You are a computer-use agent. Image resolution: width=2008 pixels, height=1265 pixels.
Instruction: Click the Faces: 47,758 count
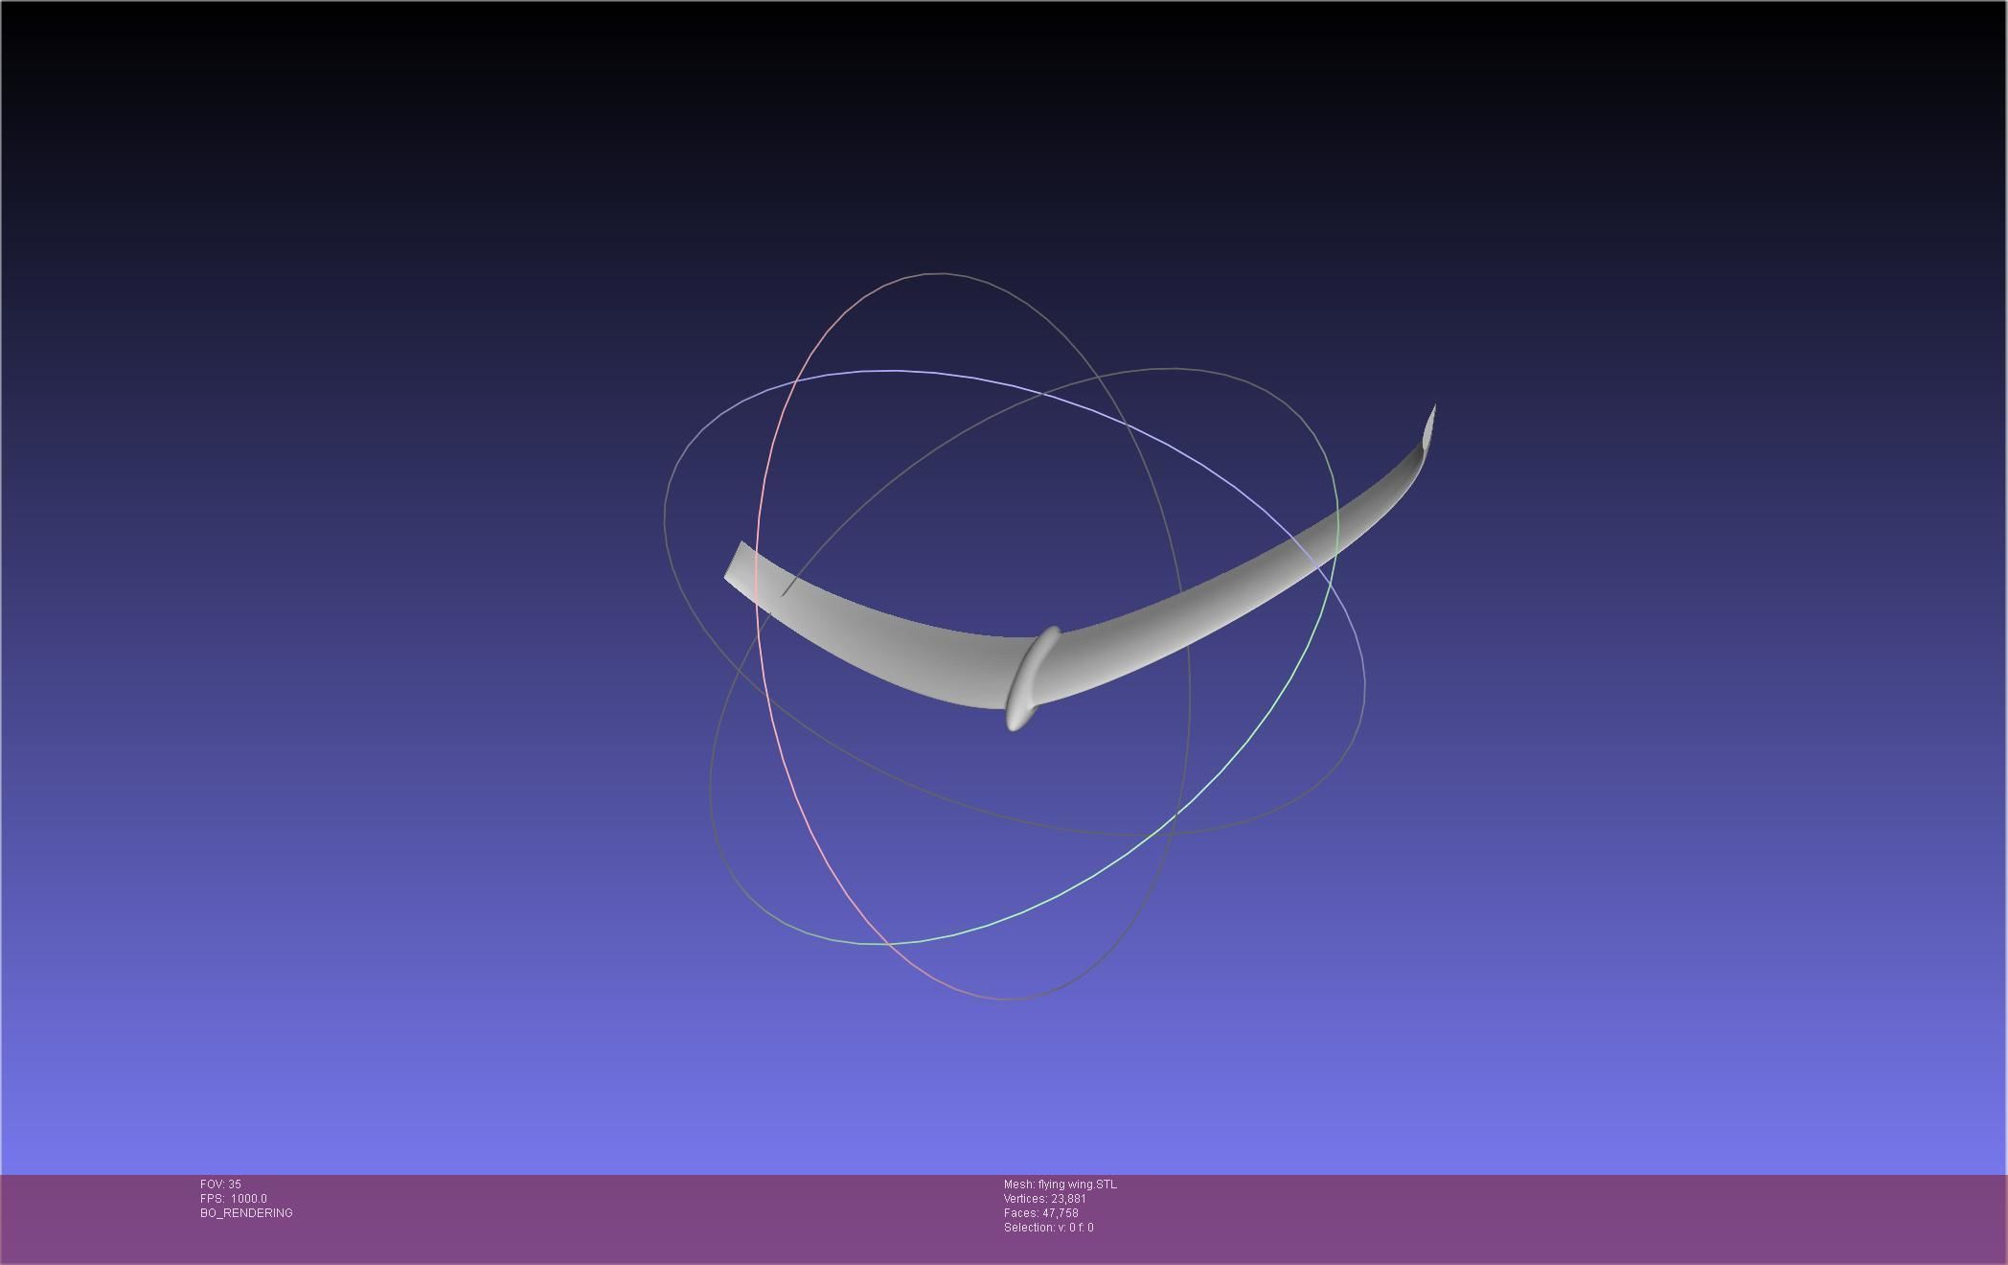(1041, 1213)
